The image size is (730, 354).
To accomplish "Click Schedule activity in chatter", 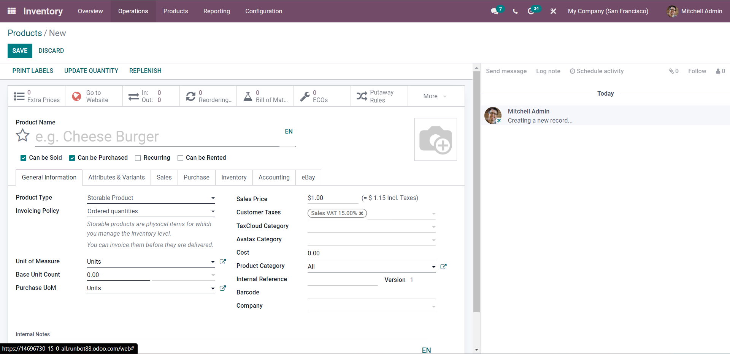I will click(597, 71).
